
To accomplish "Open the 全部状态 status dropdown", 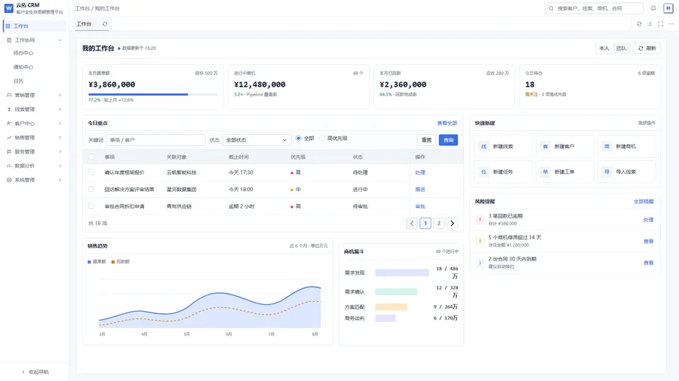I will (257, 140).
